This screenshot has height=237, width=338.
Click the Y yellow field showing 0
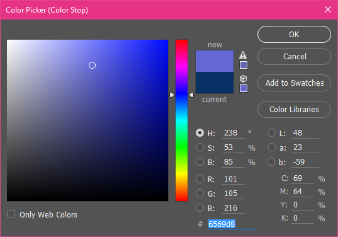pos(303,205)
